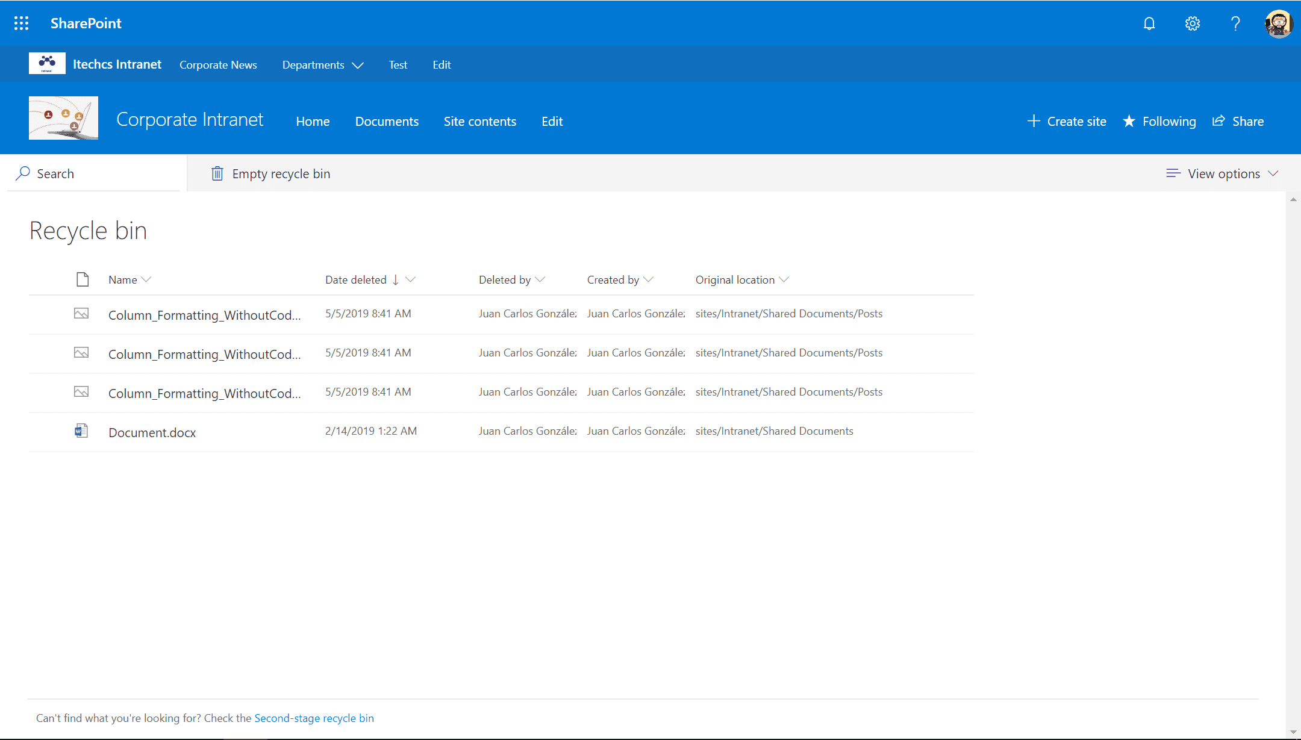Image resolution: width=1301 pixels, height=740 pixels.
Task: Open the Second-stage recycle bin link
Action: [314, 718]
